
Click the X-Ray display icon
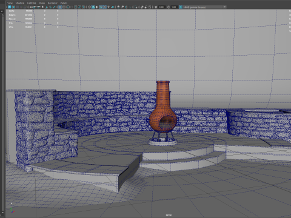tap(142, 7)
